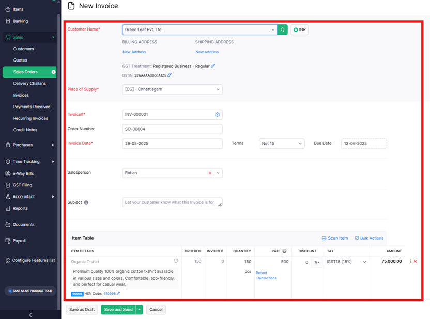Open the three-dot menu for item row
This screenshot has height=319, width=430.
(411, 262)
